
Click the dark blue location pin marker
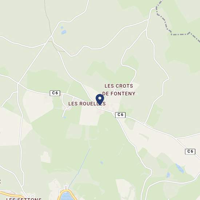pos(100,100)
